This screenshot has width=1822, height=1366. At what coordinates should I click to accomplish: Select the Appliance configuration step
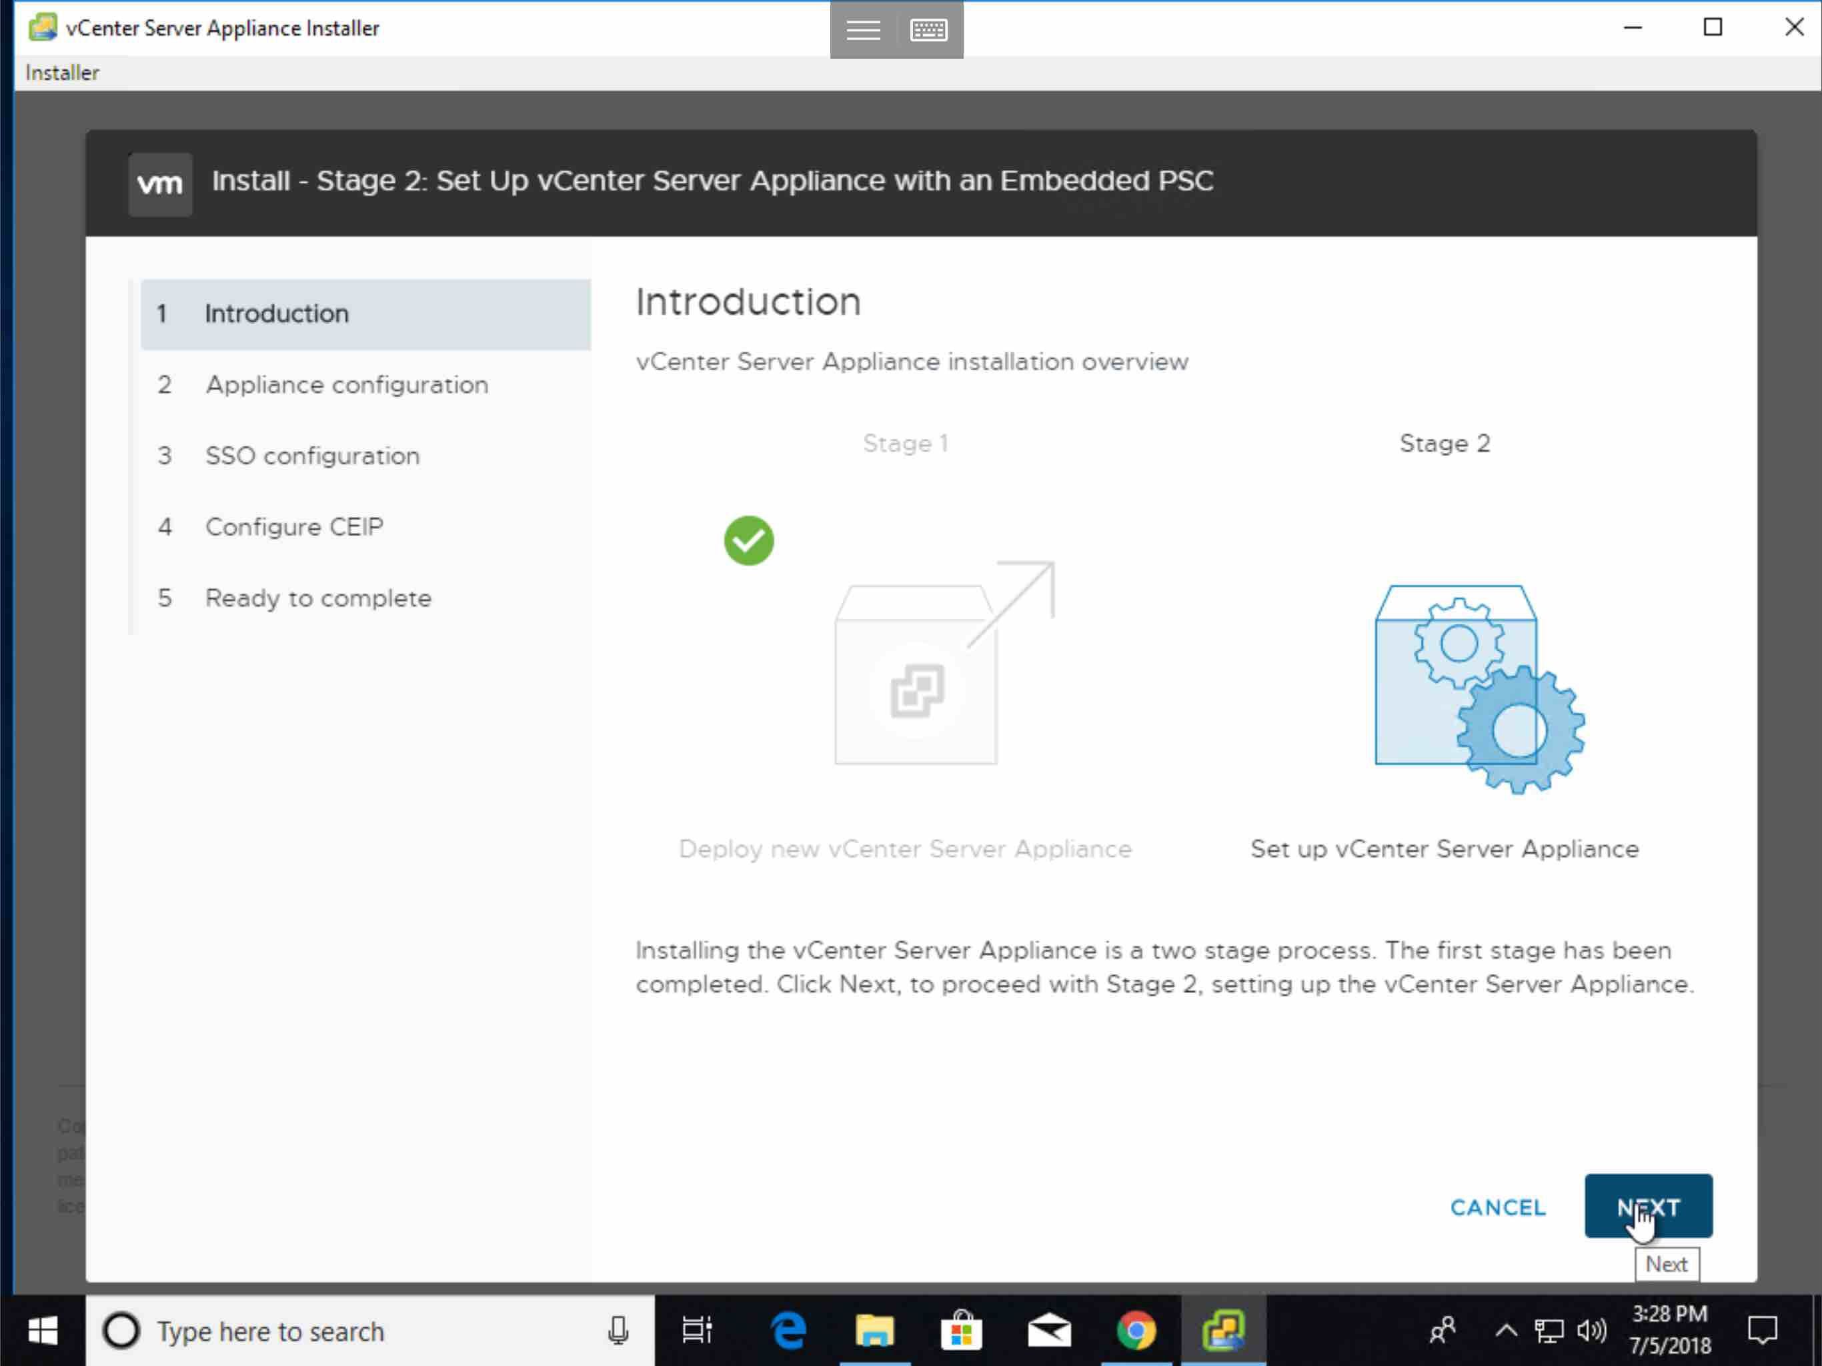click(x=365, y=385)
